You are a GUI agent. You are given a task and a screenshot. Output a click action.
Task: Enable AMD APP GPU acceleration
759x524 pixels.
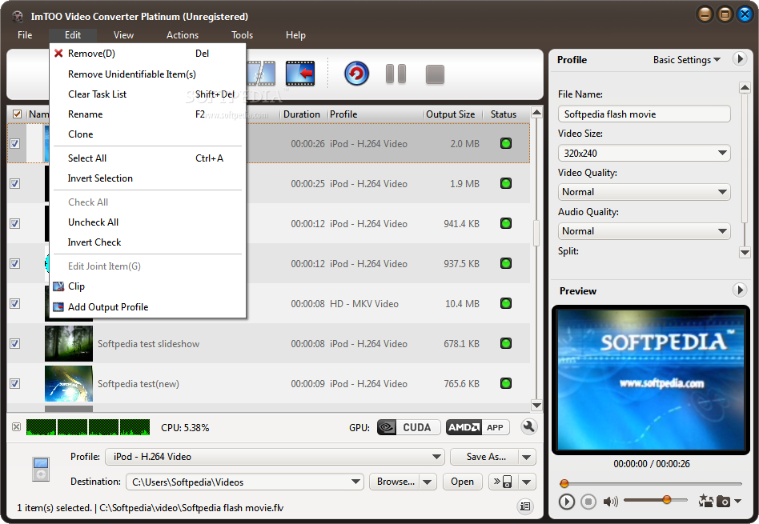477,427
